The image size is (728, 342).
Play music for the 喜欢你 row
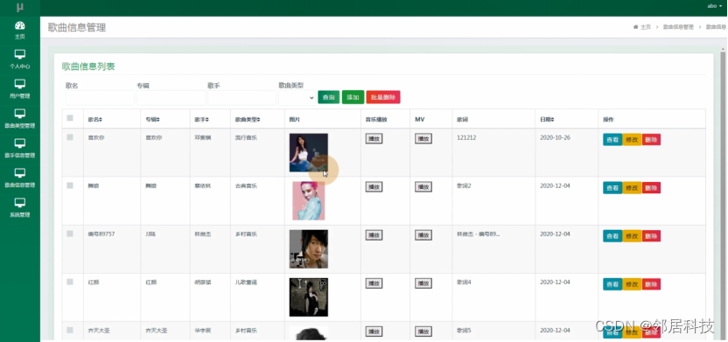[374, 139]
